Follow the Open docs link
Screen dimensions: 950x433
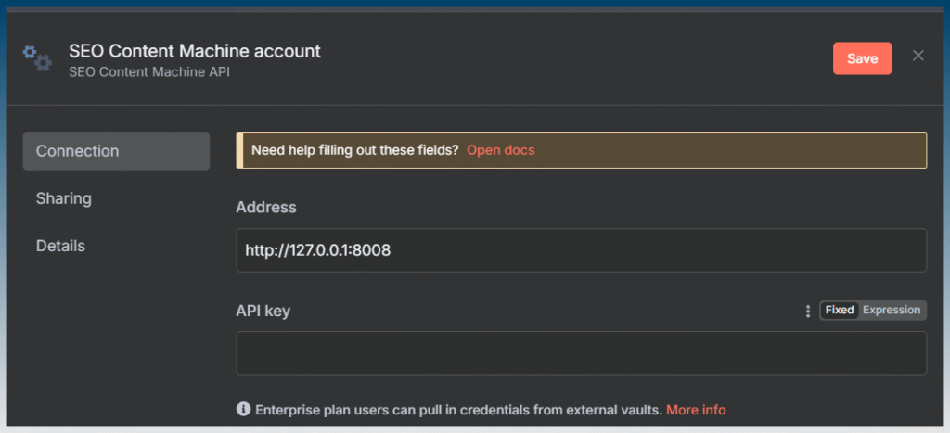(500, 150)
